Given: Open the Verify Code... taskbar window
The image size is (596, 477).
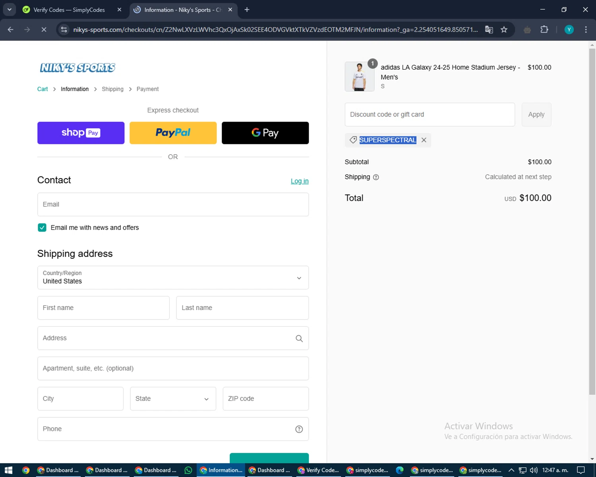Looking at the screenshot, I should click(318, 470).
